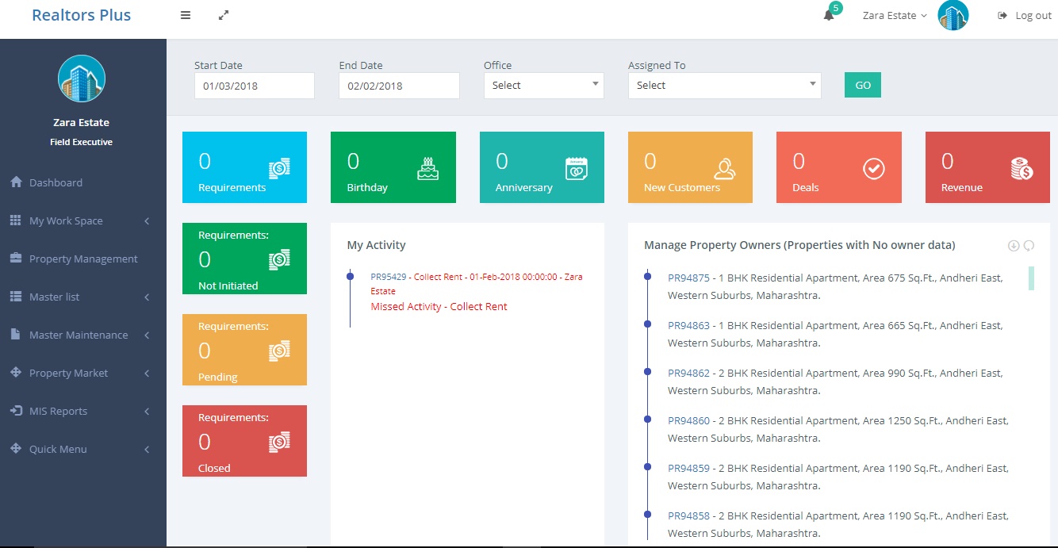Click the calendar icon on Anniversary card

tap(577, 168)
